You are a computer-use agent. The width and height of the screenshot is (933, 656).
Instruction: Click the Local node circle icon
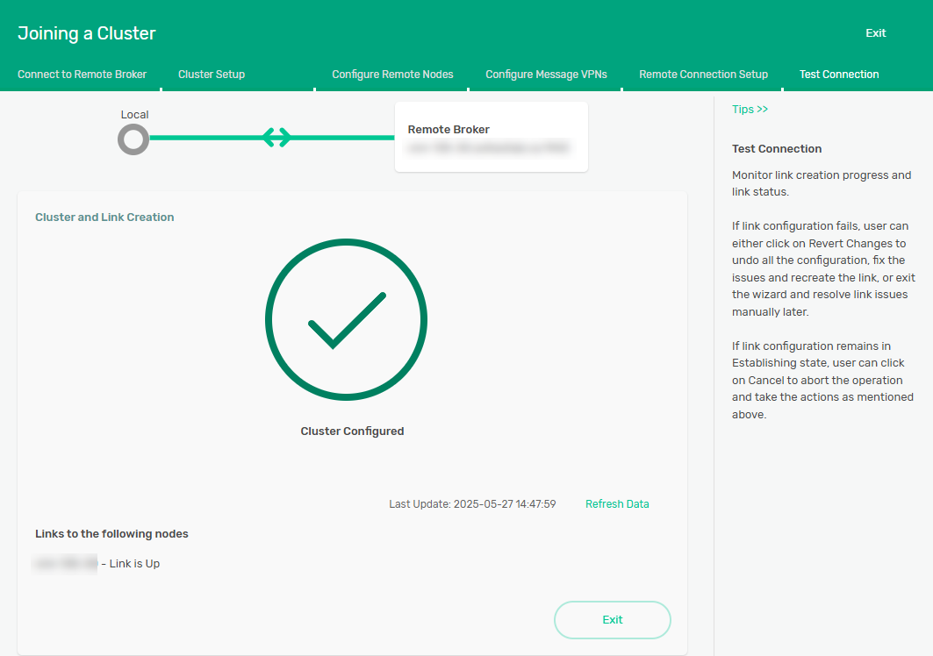133,139
